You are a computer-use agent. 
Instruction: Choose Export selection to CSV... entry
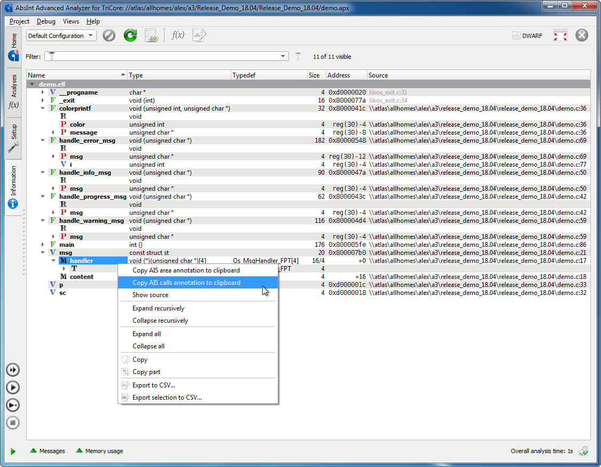[x=198, y=398]
